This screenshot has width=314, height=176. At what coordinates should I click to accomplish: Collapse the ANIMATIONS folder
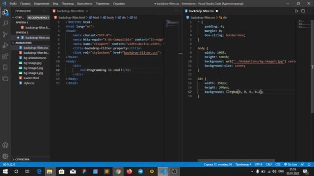coord(13,43)
